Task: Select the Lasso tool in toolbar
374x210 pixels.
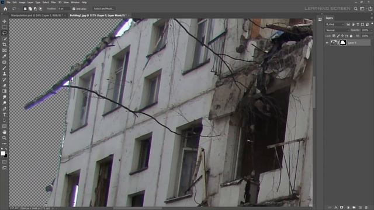Action: [4, 33]
